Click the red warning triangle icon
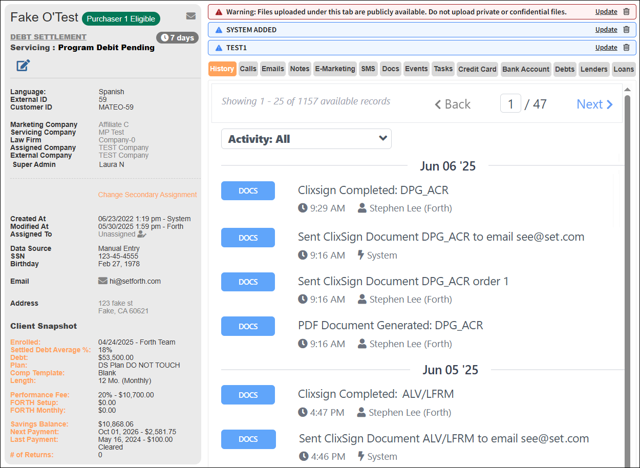The image size is (640, 468). click(x=219, y=12)
